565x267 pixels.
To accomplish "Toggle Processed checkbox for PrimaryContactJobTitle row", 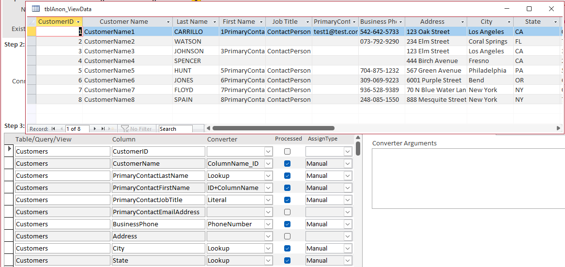I will (x=287, y=200).
